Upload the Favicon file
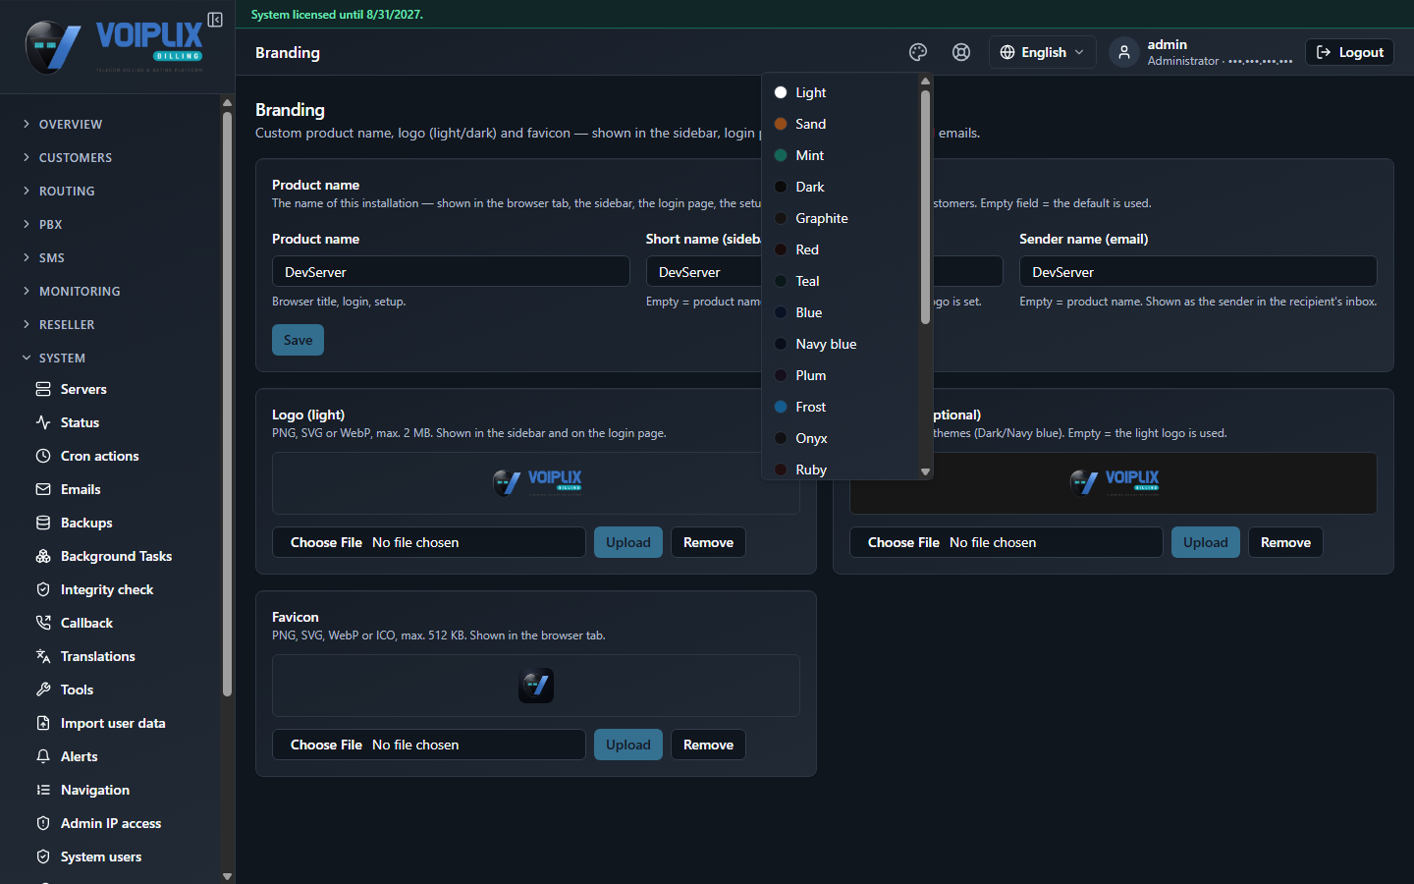1414x884 pixels. point(628,745)
